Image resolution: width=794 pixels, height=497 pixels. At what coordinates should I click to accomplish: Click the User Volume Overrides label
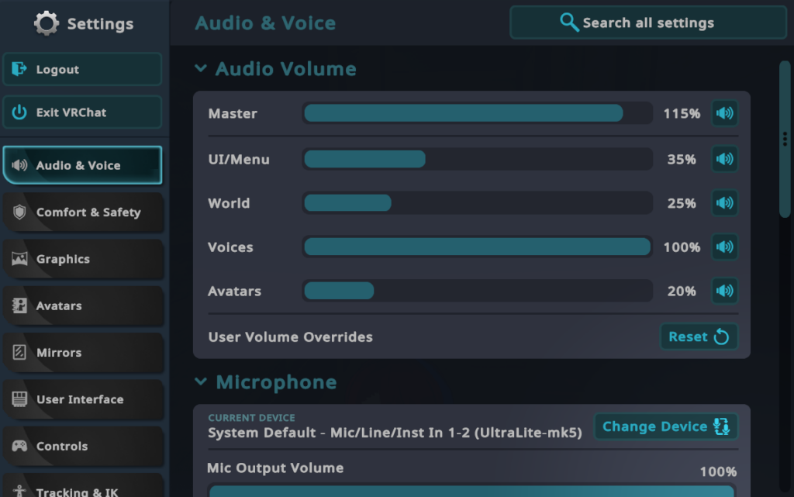pos(290,337)
